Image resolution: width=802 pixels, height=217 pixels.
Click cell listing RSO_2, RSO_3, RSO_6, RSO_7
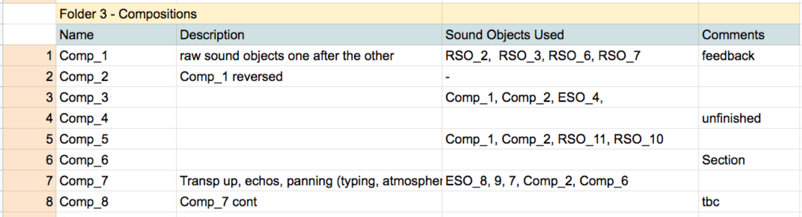[570, 56]
